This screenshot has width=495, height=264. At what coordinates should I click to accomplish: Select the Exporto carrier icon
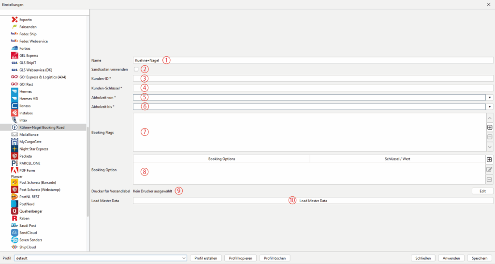pos(15,19)
